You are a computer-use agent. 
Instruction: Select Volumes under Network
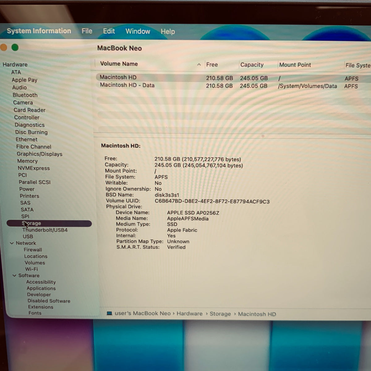pyautogui.click(x=35, y=263)
